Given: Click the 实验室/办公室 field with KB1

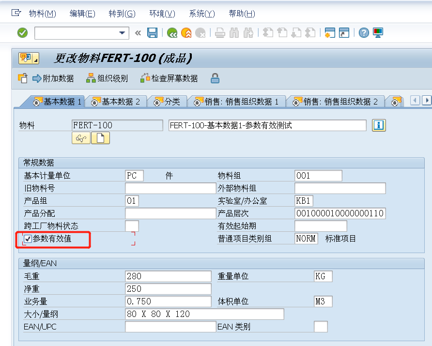Looking at the screenshot, I should pos(304,201).
